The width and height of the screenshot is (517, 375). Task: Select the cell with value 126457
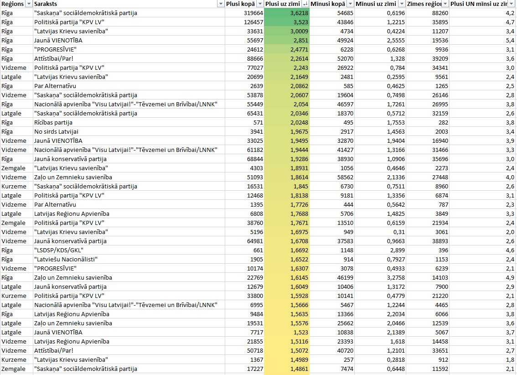(245, 22)
